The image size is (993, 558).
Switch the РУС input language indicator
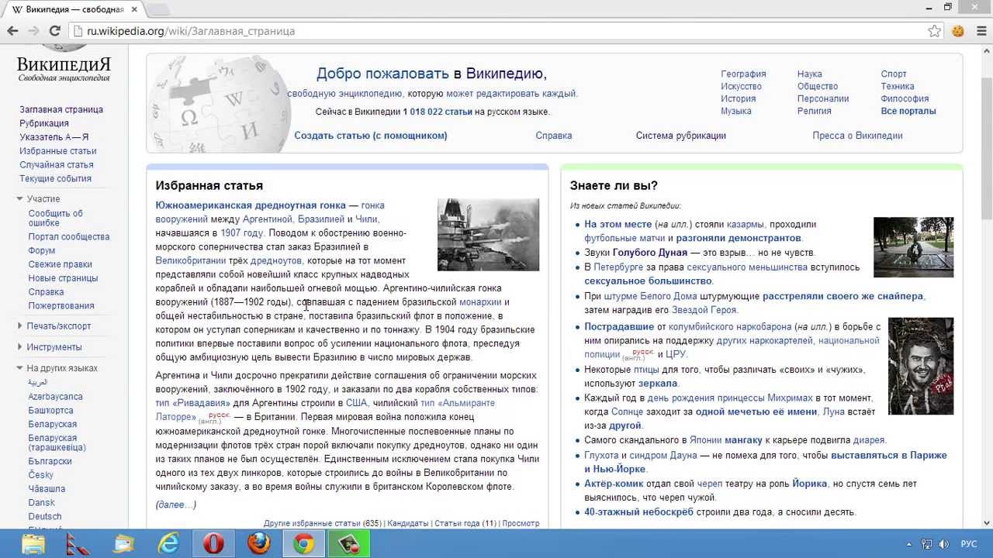pos(969,544)
